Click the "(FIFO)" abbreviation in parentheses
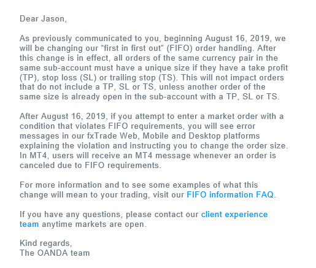The width and height of the screenshot is (316, 268). coord(179,48)
